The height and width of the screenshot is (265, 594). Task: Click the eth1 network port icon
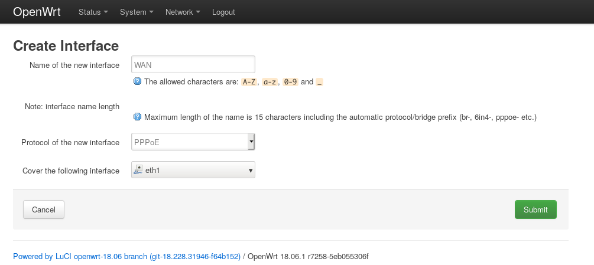click(x=138, y=171)
